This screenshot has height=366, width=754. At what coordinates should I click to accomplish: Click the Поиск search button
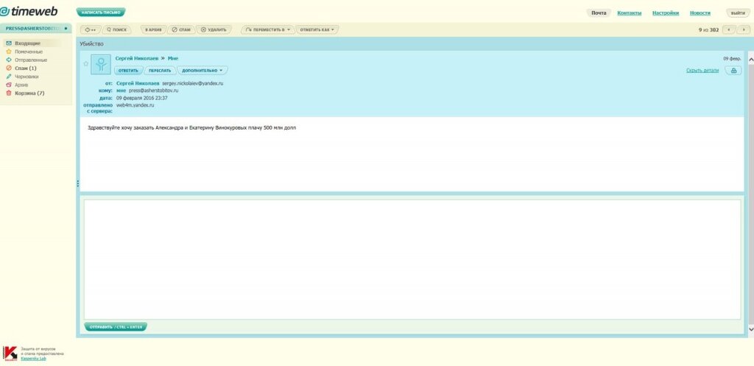tap(117, 29)
